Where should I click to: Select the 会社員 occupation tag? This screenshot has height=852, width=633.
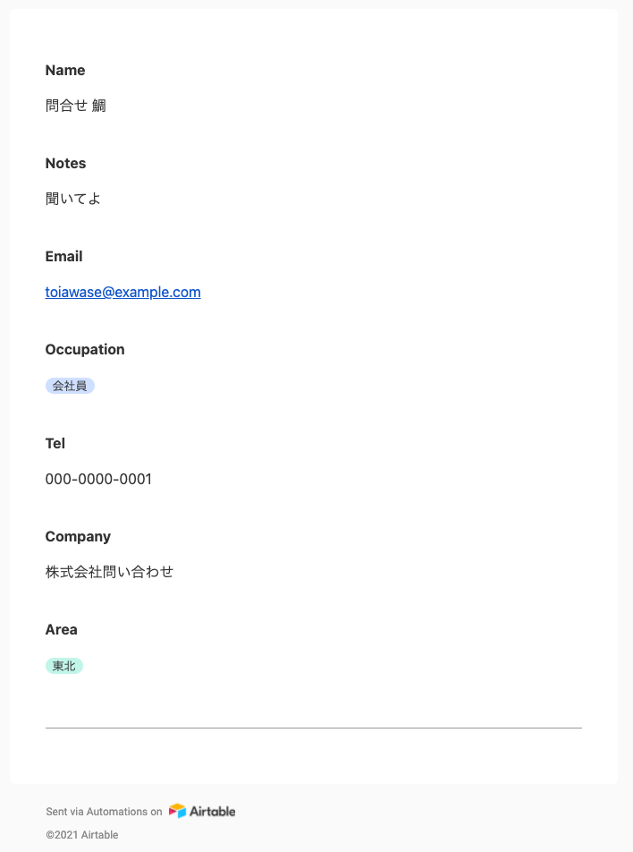70,386
